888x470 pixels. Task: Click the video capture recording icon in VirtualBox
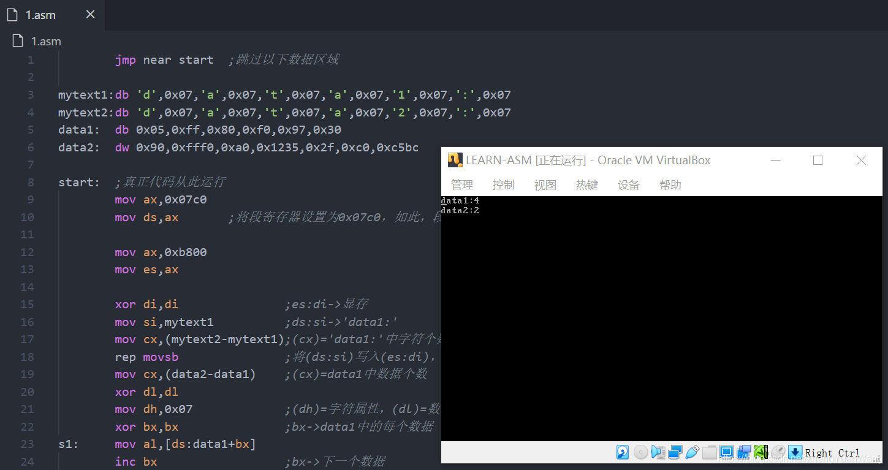tap(744, 452)
